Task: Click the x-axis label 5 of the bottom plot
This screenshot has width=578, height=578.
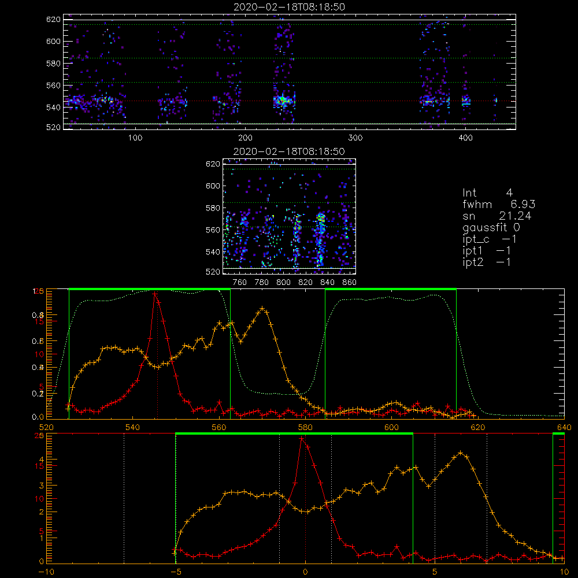Action: 435,572
